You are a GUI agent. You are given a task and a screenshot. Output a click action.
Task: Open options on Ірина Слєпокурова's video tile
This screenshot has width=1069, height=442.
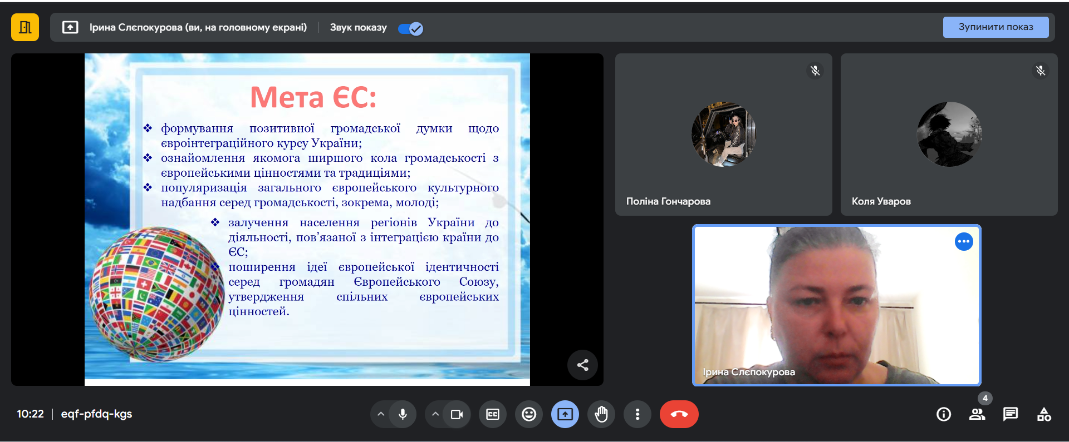pyautogui.click(x=964, y=241)
